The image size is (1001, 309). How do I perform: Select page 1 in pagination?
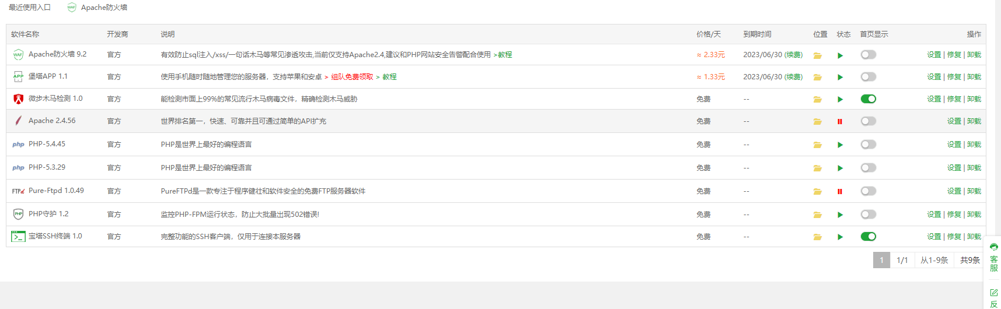881,260
